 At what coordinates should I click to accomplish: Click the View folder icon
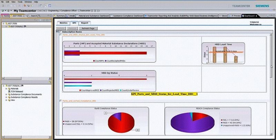point(9,100)
